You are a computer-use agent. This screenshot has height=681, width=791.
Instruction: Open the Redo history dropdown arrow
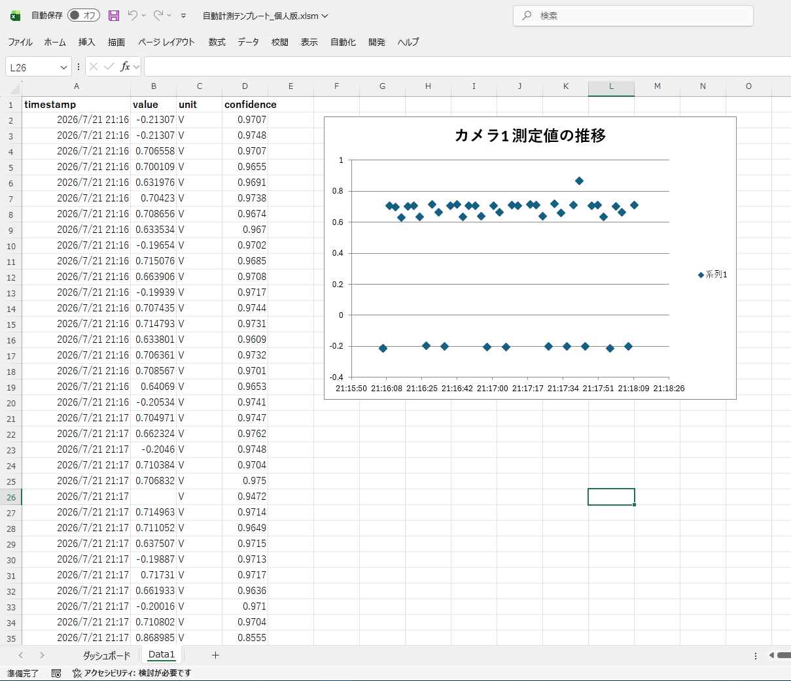[x=169, y=15]
